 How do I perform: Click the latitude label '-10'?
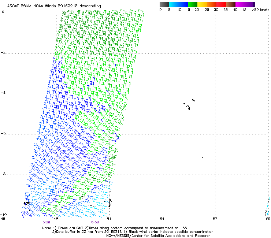tap(3, 215)
